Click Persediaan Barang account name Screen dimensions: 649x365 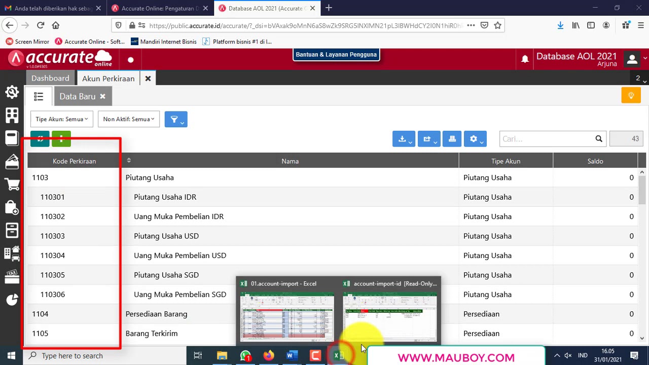click(x=156, y=314)
